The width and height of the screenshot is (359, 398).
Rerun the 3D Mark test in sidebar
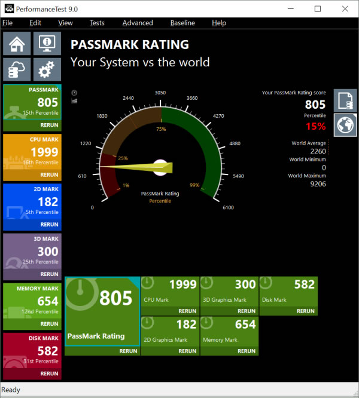coord(32,274)
